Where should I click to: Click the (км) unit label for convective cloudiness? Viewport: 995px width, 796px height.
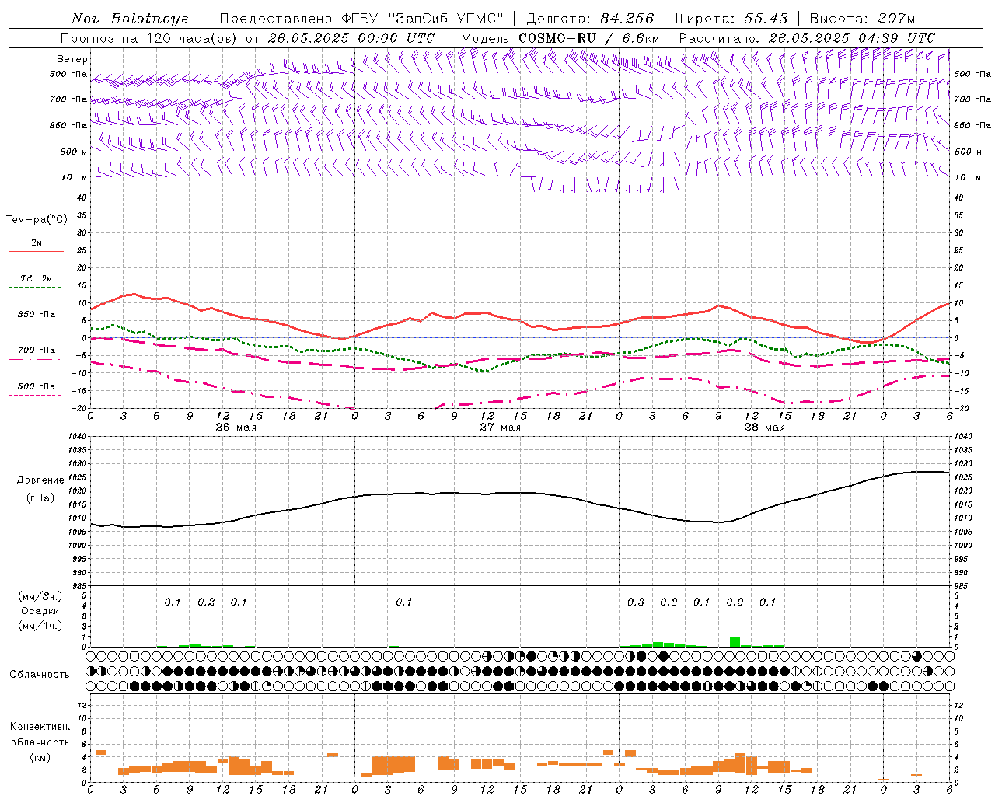[40, 757]
